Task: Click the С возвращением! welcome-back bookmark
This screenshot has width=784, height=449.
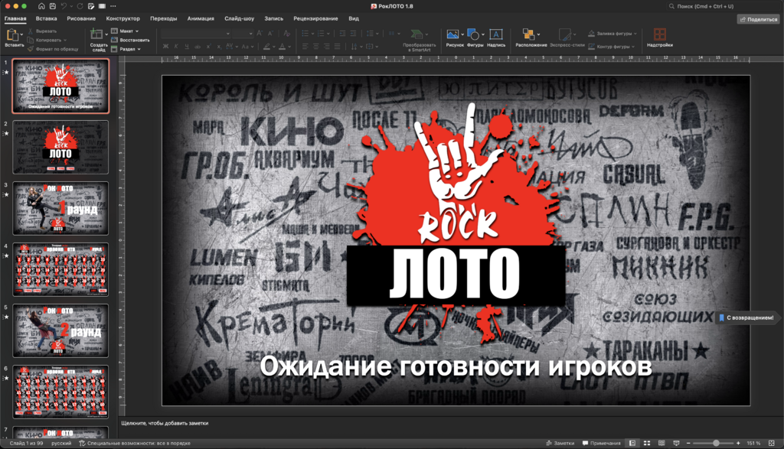Action: [x=746, y=317]
